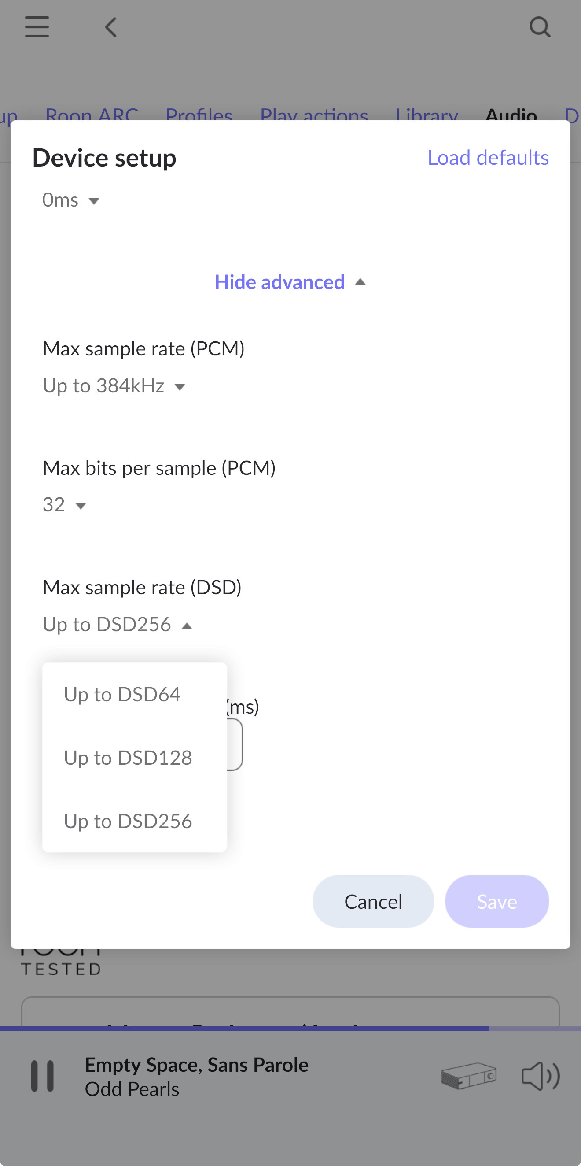Open volume control speaker icon
The height and width of the screenshot is (1166, 581).
(541, 1076)
